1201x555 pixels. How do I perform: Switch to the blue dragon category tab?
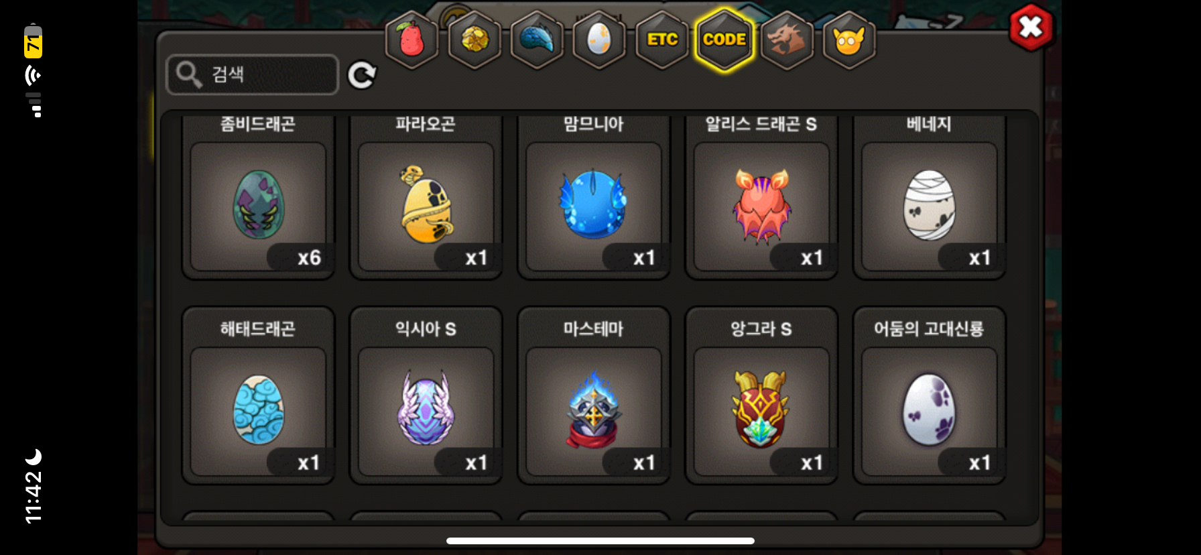point(537,40)
